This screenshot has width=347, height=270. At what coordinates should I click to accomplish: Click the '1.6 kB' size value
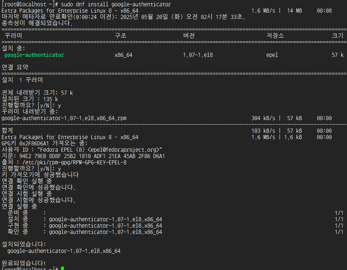(293, 137)
